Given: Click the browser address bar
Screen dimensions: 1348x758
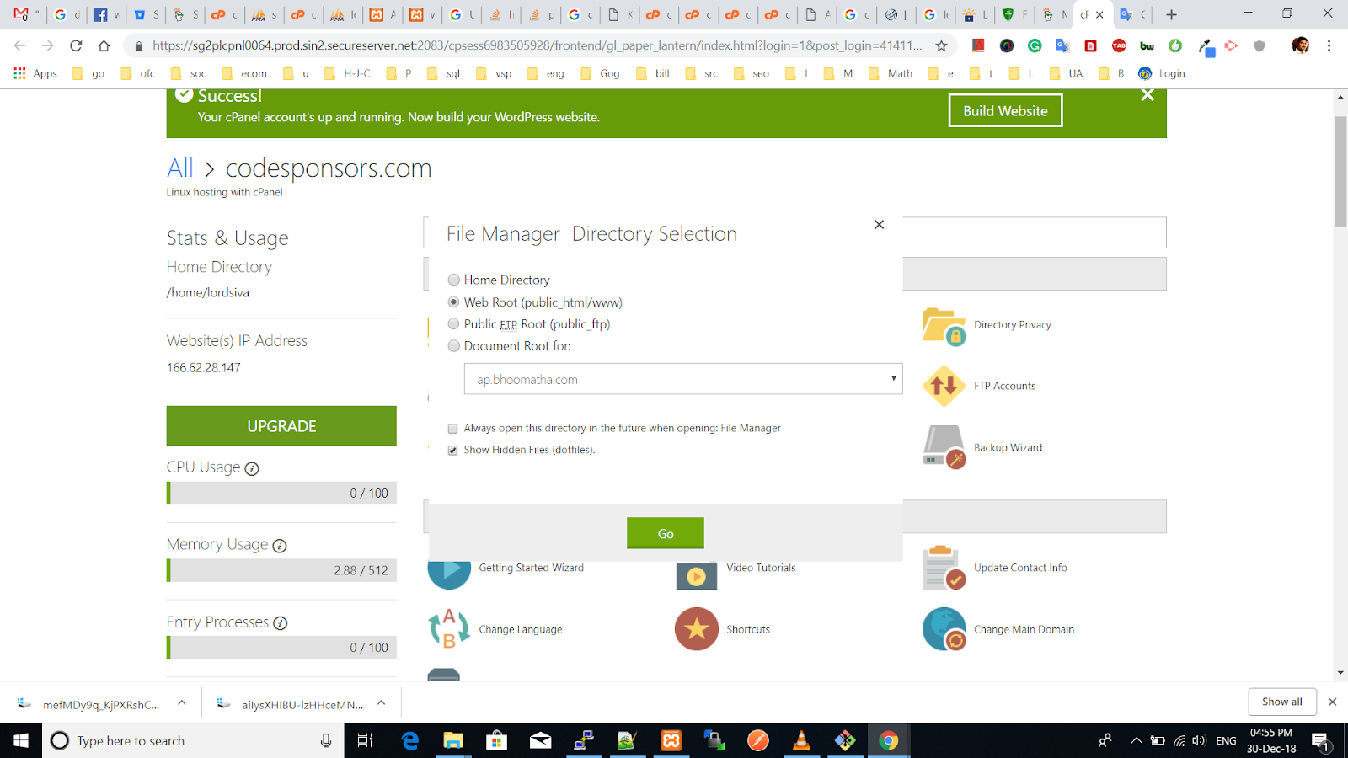Looking at the screenshot, I should click(x=536, y=45).
